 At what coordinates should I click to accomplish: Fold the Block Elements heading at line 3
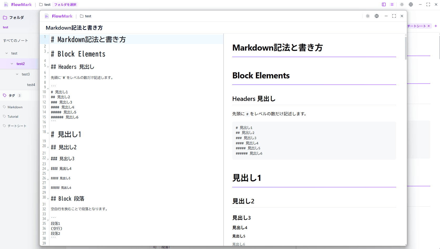coord(48,52)
